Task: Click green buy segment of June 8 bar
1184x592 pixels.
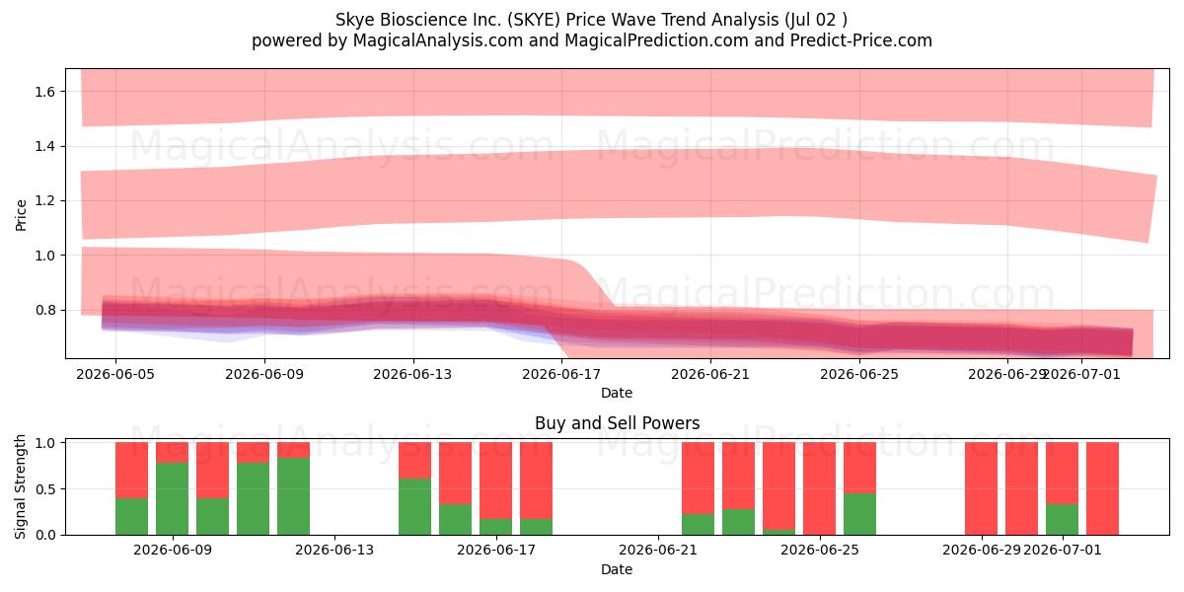Action: click(x=132, y=516)
